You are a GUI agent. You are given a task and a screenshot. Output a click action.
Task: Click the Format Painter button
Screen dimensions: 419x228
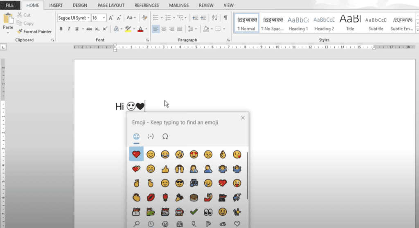pyautogui.click(x=35, y=31)
